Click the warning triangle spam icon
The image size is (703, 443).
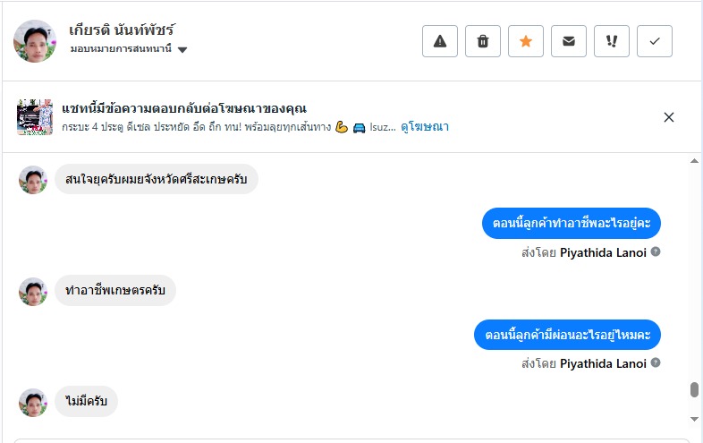440,41
